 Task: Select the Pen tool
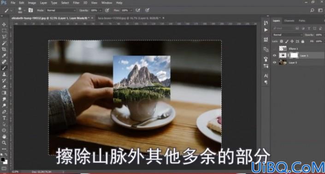click(4, 112)
